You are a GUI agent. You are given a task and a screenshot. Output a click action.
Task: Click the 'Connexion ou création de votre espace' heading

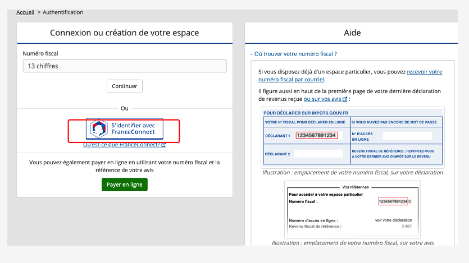click(x=125, y=33)
